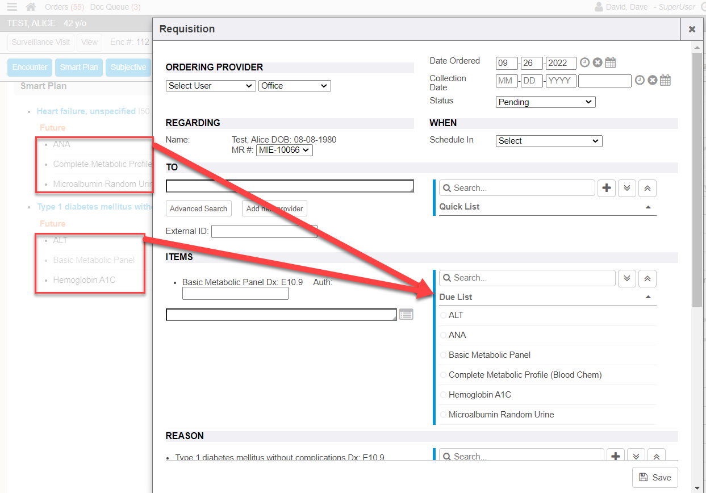The width and height of the screenshot is (706, 493).
Task: Select the ALT radio button in Due List
Action: click(444, 315)
